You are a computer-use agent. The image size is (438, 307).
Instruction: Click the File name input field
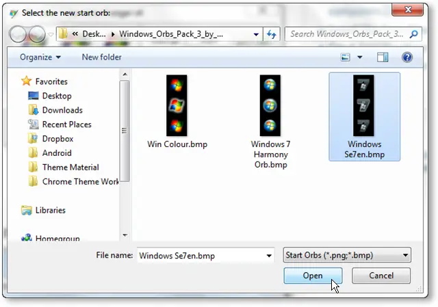201,255
